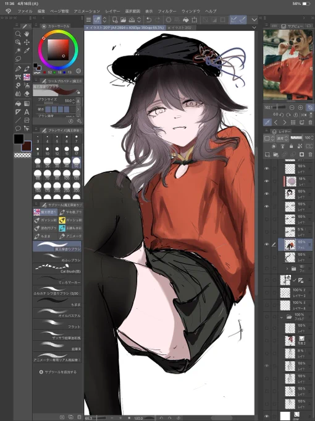The width and height of the screenshot is (315, 421).
Task: Click the Open file folder icon
Action: (x=123, y=20)
